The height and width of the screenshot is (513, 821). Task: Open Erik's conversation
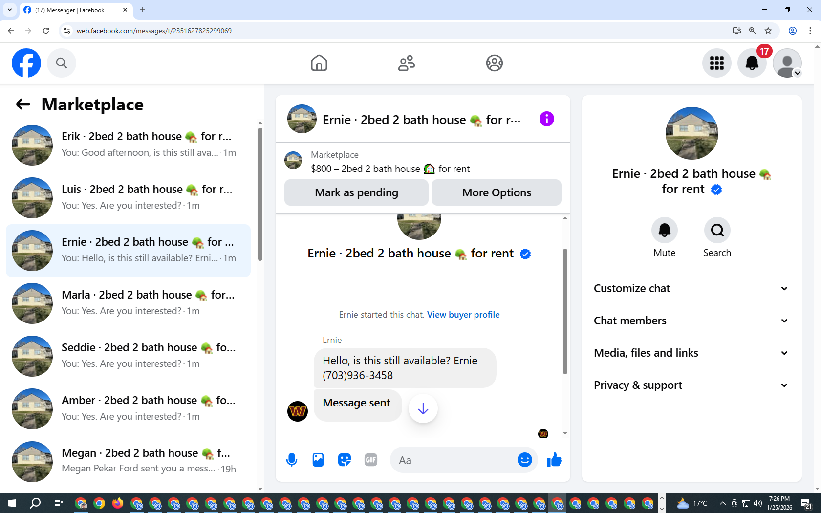[128, 145]
